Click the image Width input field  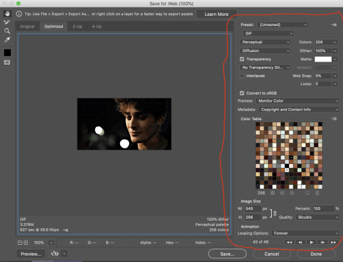tap(253, 209)
